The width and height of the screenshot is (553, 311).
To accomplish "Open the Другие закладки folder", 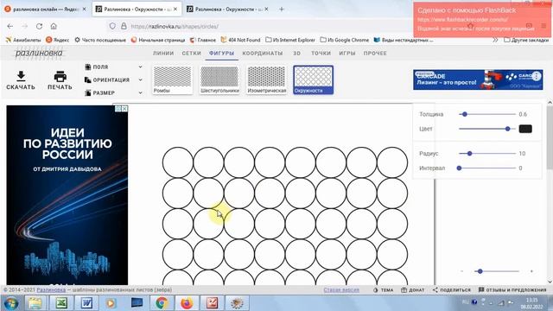I will (x=526, y=40).
